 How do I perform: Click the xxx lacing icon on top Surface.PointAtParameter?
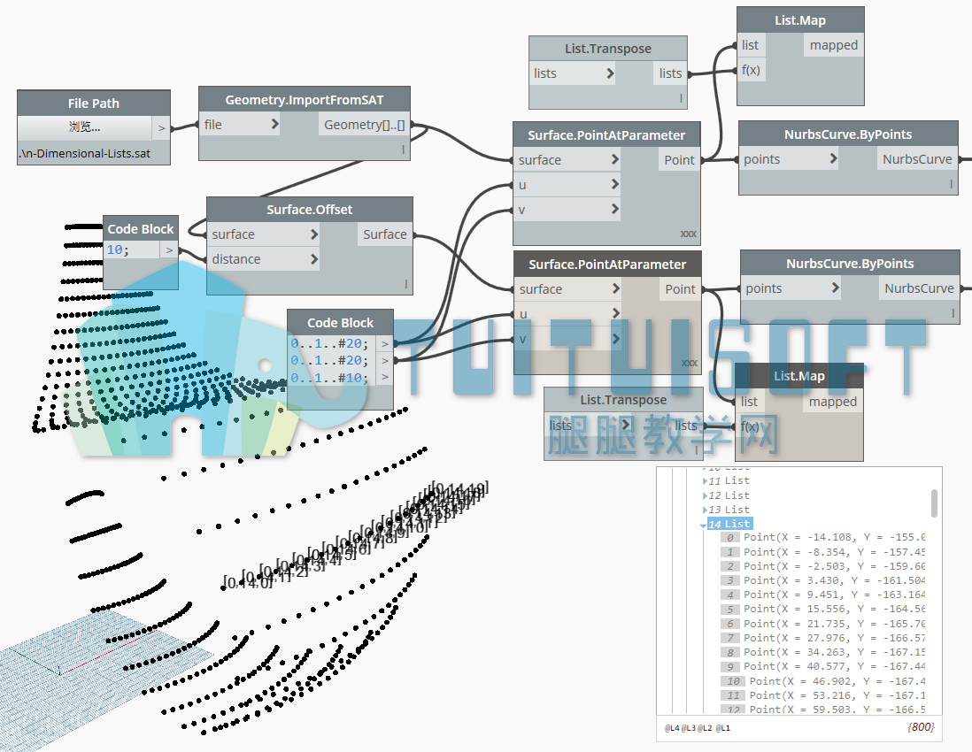688,234
